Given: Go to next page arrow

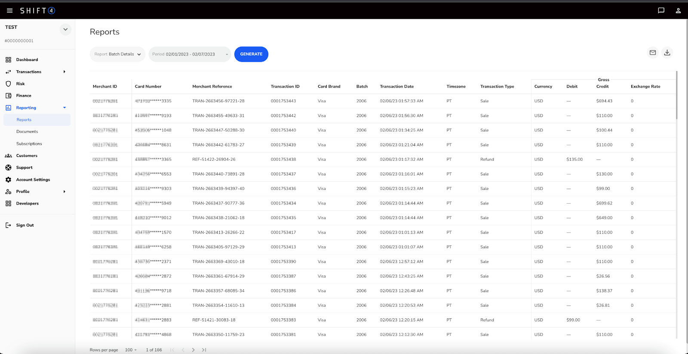Looking at the screenshot, I should point(193,350).
